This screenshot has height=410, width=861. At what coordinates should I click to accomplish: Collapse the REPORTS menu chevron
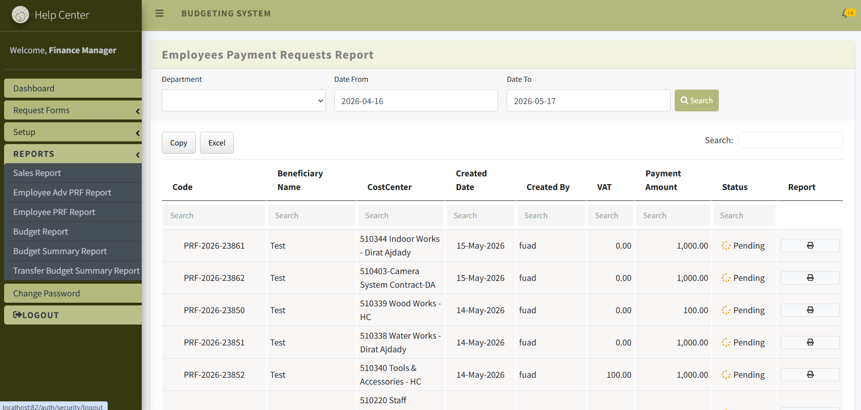coord(137,155)
